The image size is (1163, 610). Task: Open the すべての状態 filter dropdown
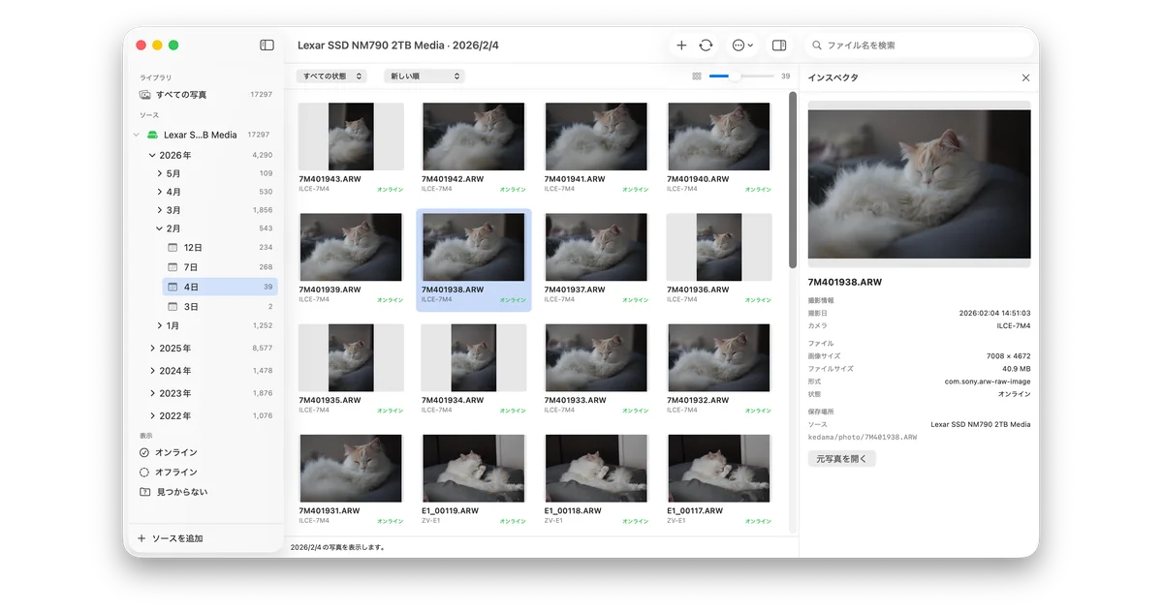tap(331, 76)
